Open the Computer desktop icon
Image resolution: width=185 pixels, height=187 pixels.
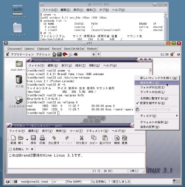tap(18, 12)
